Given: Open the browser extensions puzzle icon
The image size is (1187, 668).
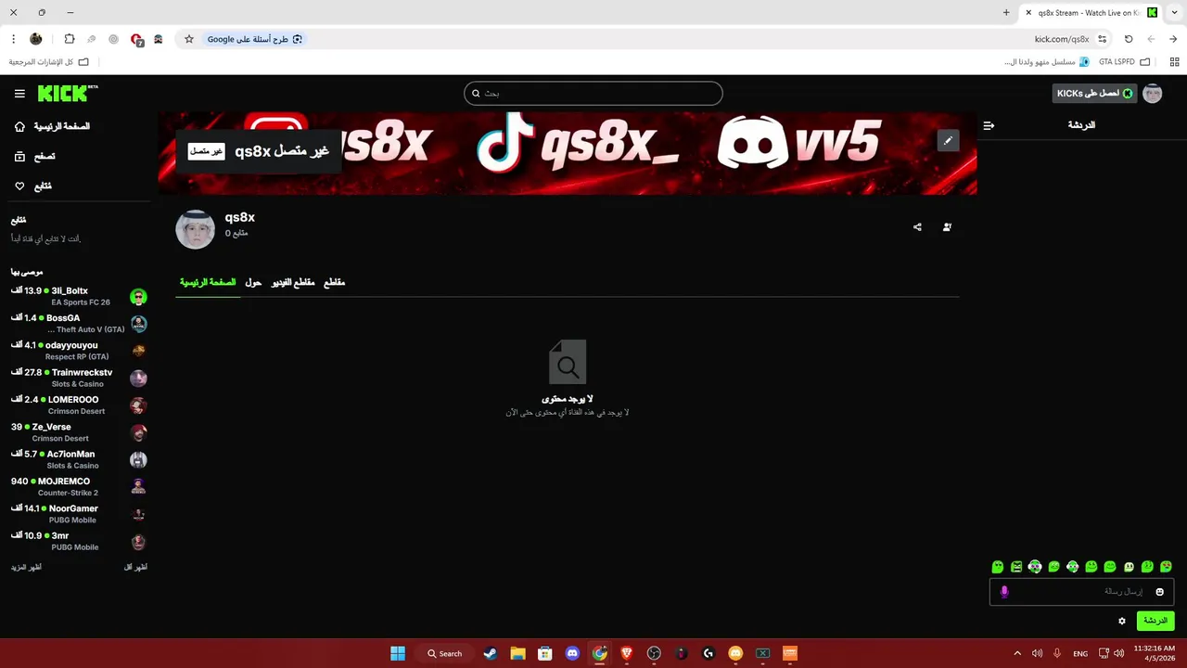Looking at the screenshot, I should pyautogui.click(x=70, y=39).
